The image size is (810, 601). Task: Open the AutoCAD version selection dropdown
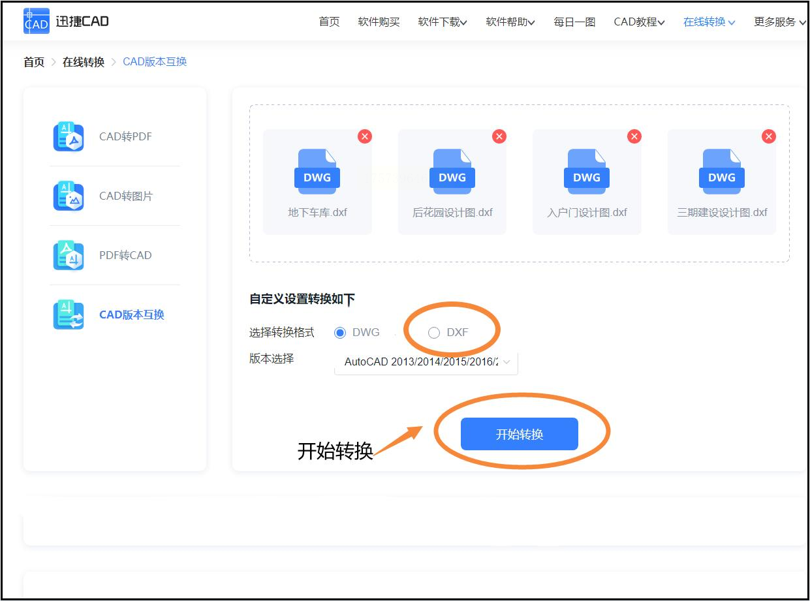click(x=426, y=362)
